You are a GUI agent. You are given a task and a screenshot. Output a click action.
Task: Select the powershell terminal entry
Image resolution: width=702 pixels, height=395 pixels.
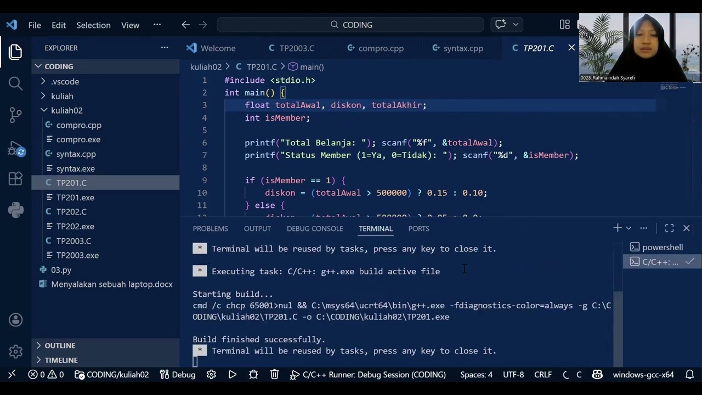661,247
